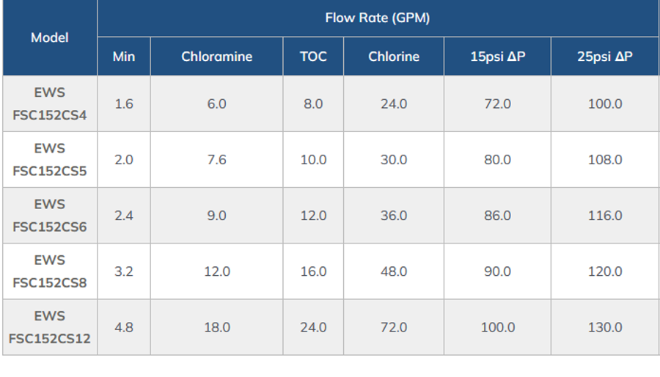The height and width of the screenshot is (377, 660).
Task: Click the Chloramine column header
Action: [216, 56]
